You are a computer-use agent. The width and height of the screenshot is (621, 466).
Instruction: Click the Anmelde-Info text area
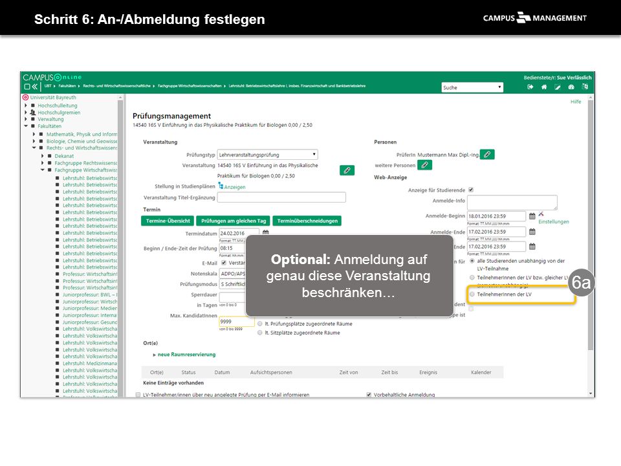click(512, 203)
